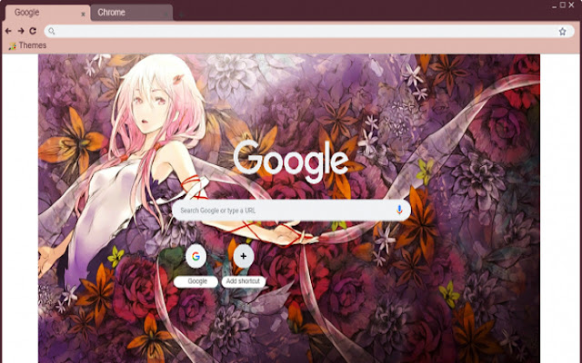Image resolution: width=582 pixels, height=363 pixels.
Task: Go forward using the forward arrow
Action: pos(21,31)
